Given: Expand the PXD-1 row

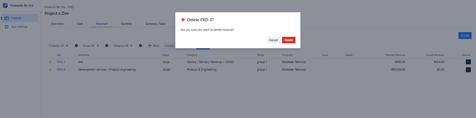Looking at the screenshot, I should 50,62.
